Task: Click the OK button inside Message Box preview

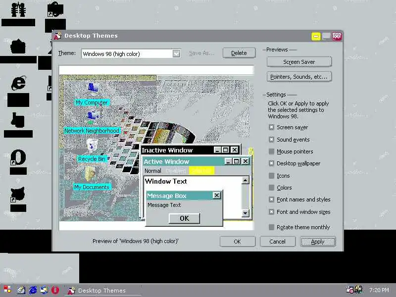Action: (x=184, y=218)
